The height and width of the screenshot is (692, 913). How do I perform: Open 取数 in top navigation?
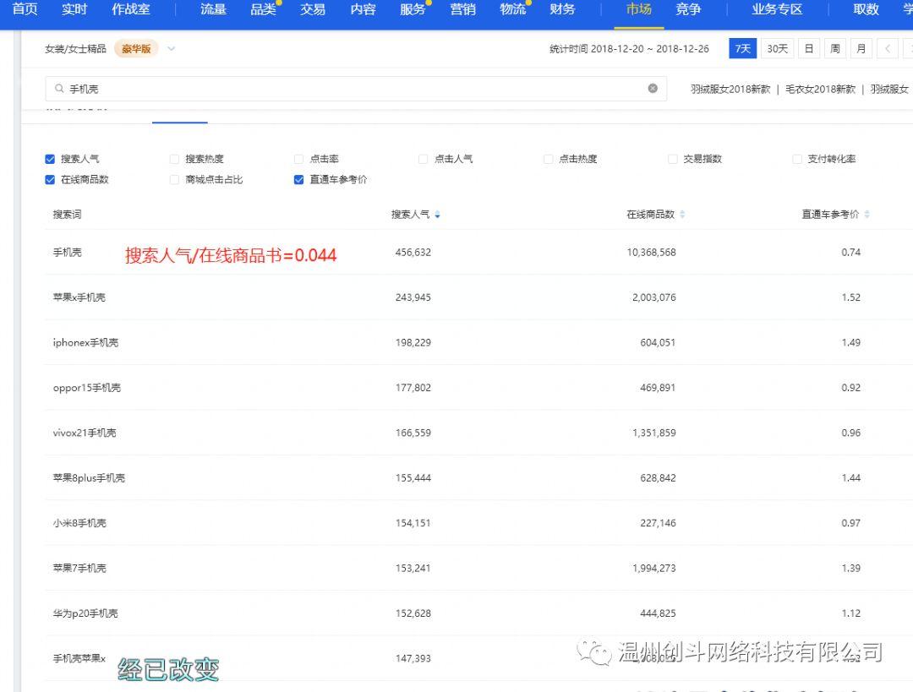[x=866, y=9]
